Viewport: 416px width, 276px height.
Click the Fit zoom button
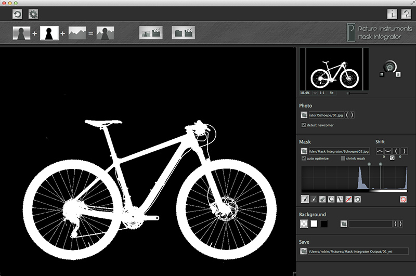pos(331,93)
